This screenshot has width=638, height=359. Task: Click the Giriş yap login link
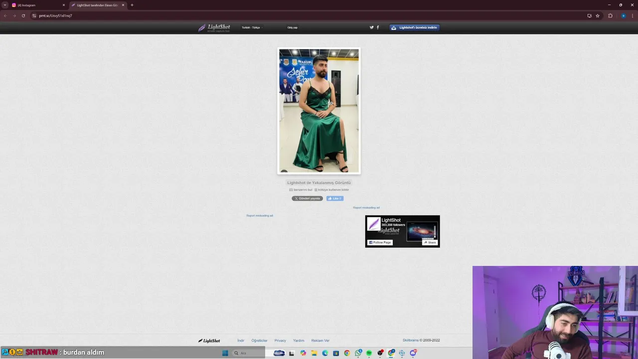293,27
